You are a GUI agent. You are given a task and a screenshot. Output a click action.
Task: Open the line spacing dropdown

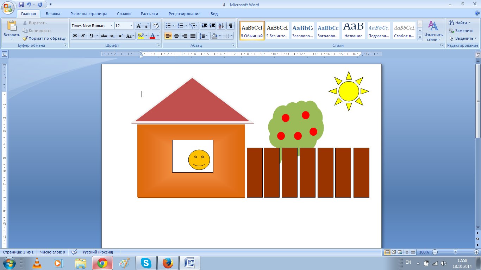[x=204, y=36]
